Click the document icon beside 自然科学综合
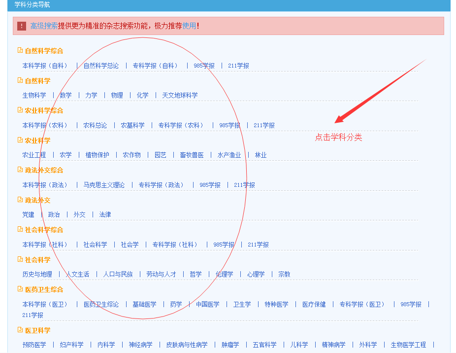 (x=20, y=50)
